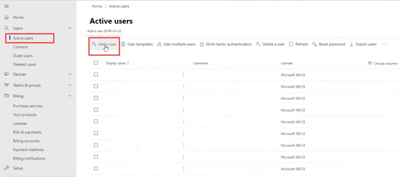Click the Home house icon in sidebar

pos(7,17)
